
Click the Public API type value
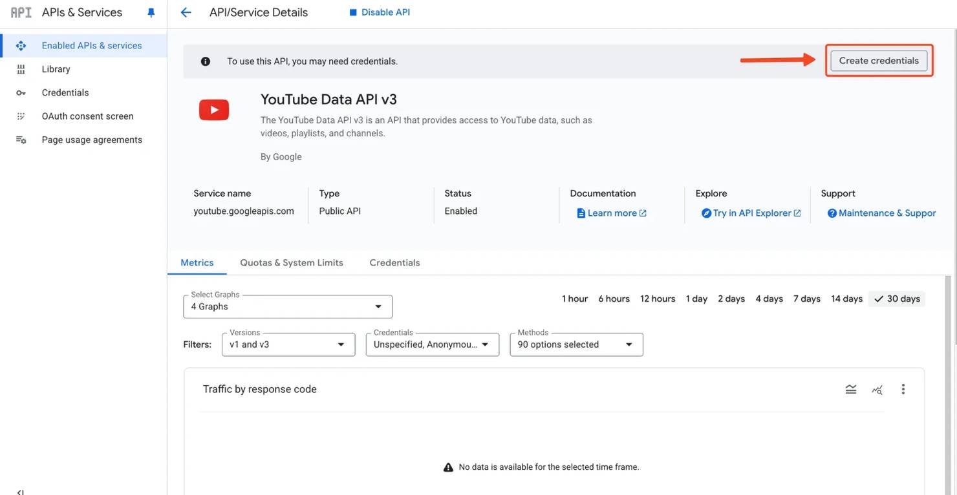click(340, 211)
